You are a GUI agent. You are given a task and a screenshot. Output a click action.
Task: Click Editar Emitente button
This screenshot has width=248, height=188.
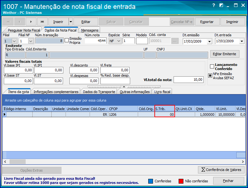point(225,54)
